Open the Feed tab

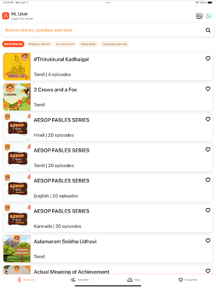[x=134, y=280]
